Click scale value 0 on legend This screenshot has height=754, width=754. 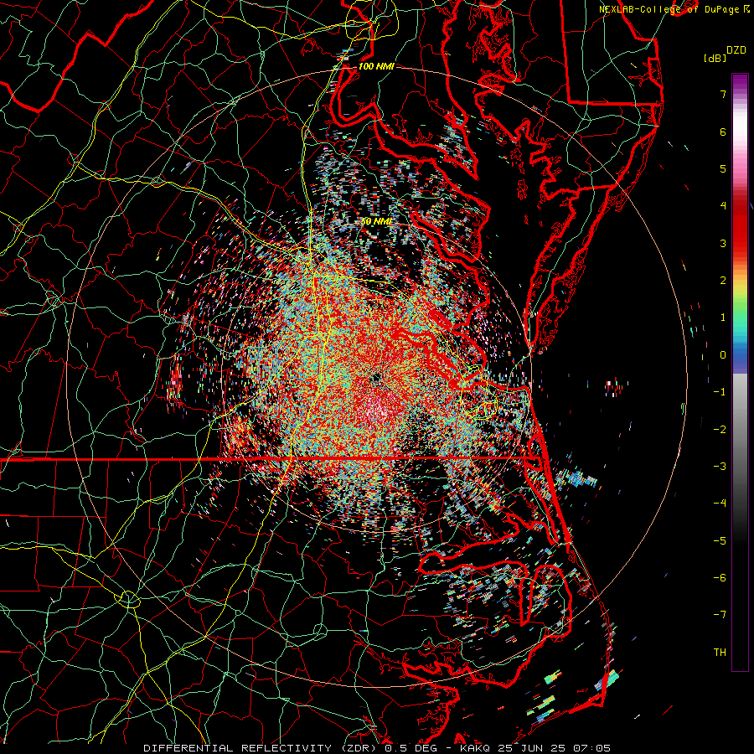(x=723, y=355)
